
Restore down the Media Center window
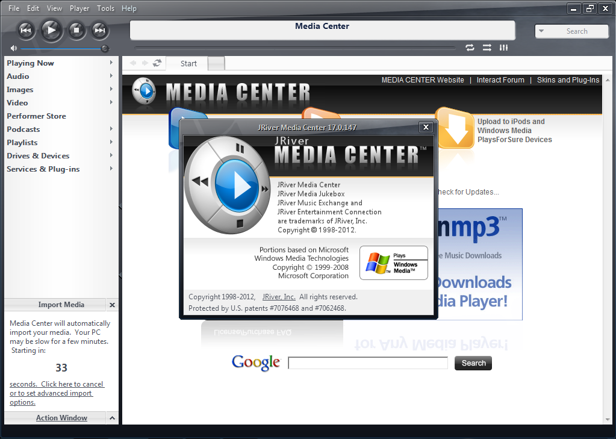590,8
